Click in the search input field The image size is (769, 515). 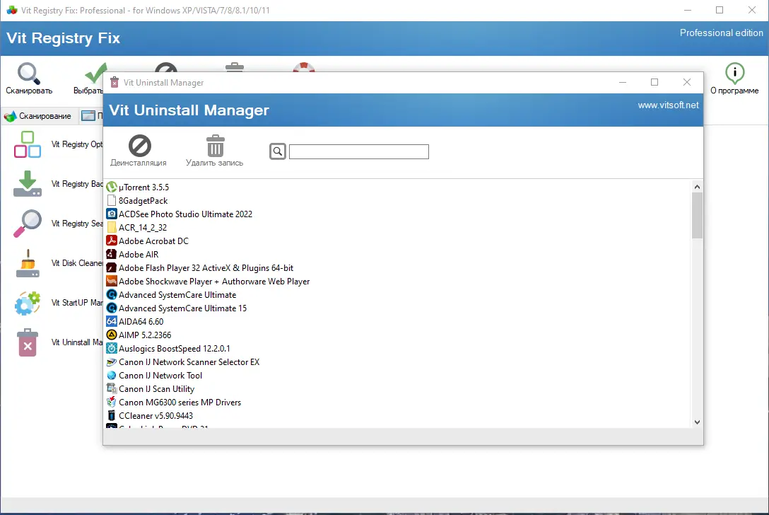coord(359,151)
